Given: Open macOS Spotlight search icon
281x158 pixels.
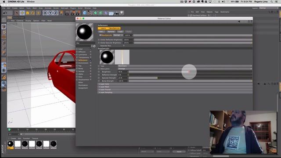Looking at the screenshot, I should pyautogui.click(x=272, y=2).
